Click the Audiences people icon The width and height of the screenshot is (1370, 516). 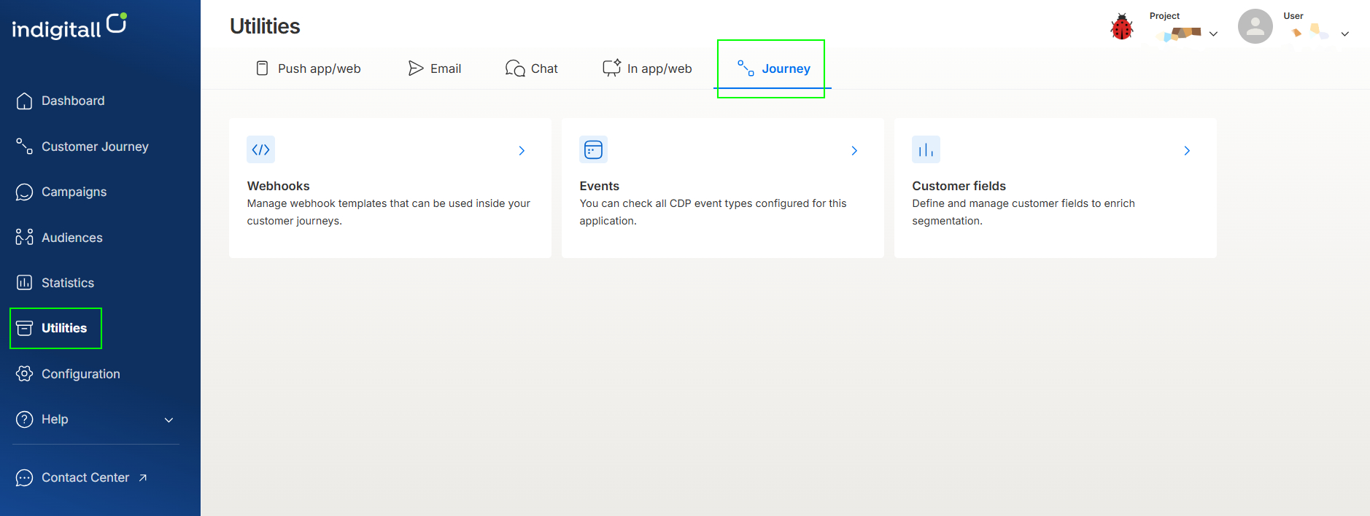pyautogui.click(x=24, y=238)
